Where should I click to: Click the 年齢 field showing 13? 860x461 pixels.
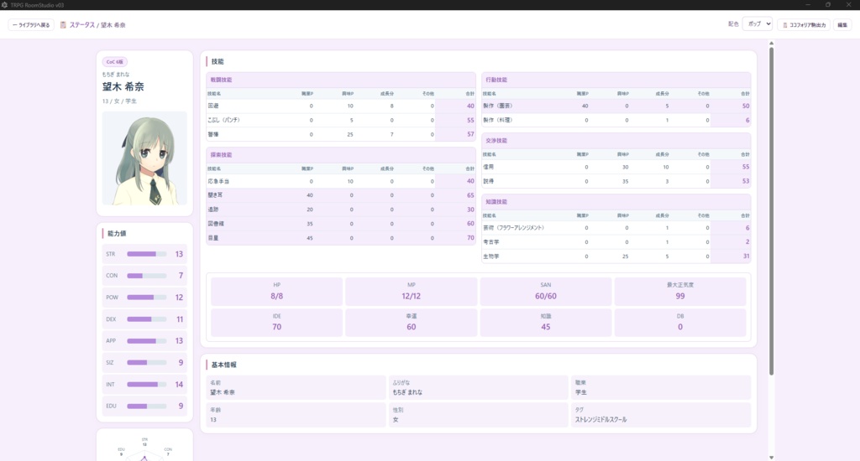[x=296, y=415]
